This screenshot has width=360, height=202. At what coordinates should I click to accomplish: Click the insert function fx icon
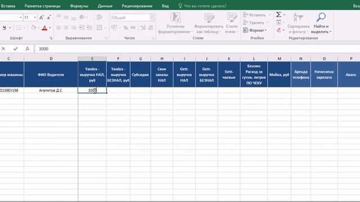click(28, 49)
